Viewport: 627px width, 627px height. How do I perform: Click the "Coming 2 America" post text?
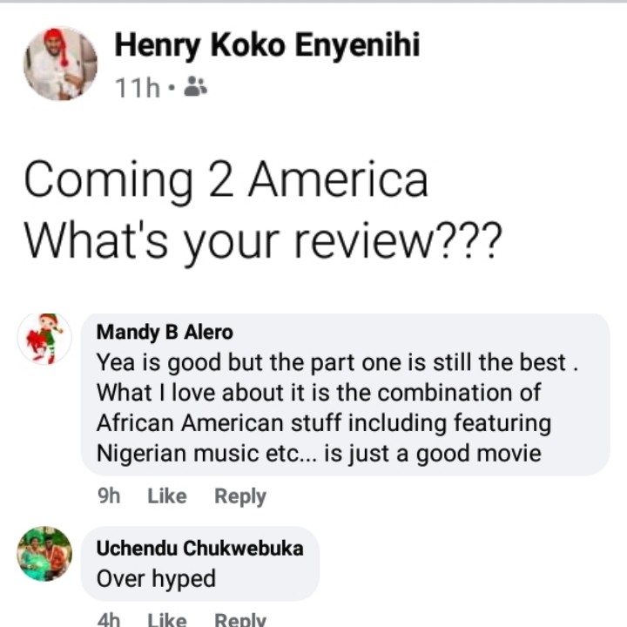[x=226, y=179]
